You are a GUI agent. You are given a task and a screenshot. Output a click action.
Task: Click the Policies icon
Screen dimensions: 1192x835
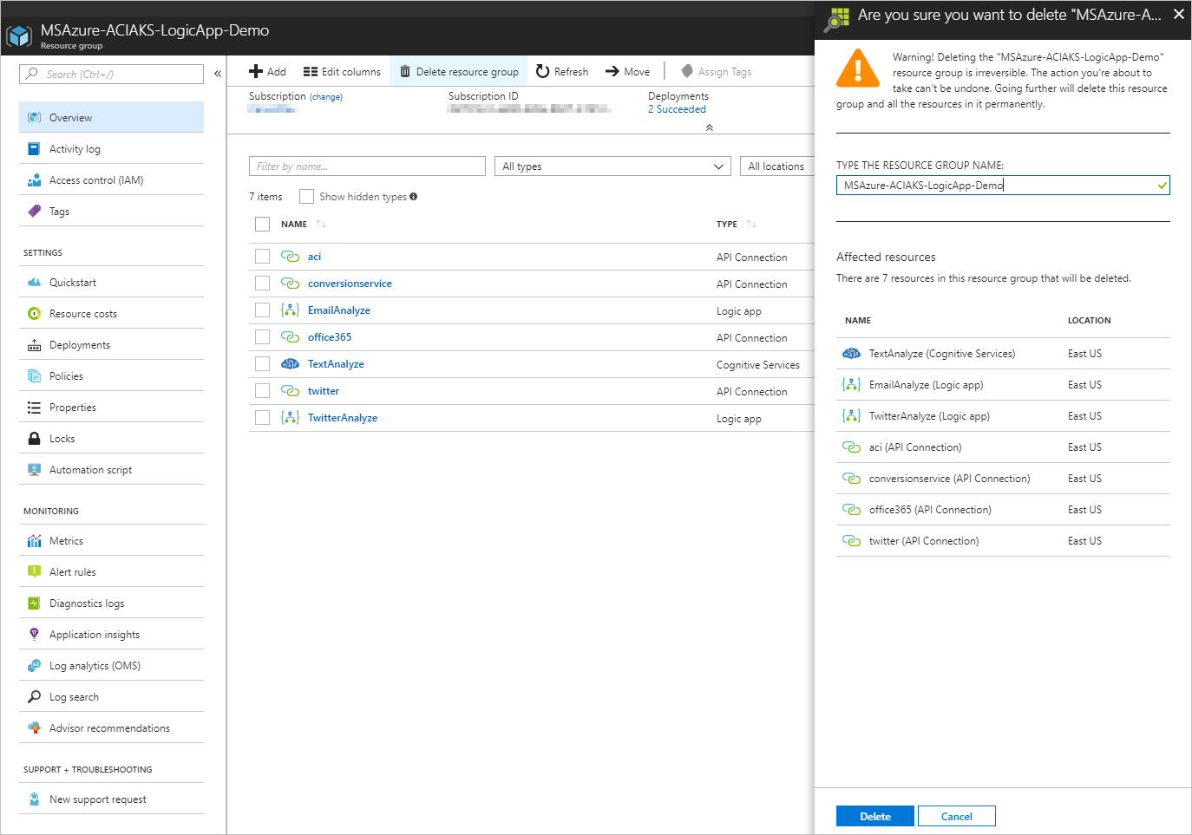pyautogui.click(x=34, y=376)
